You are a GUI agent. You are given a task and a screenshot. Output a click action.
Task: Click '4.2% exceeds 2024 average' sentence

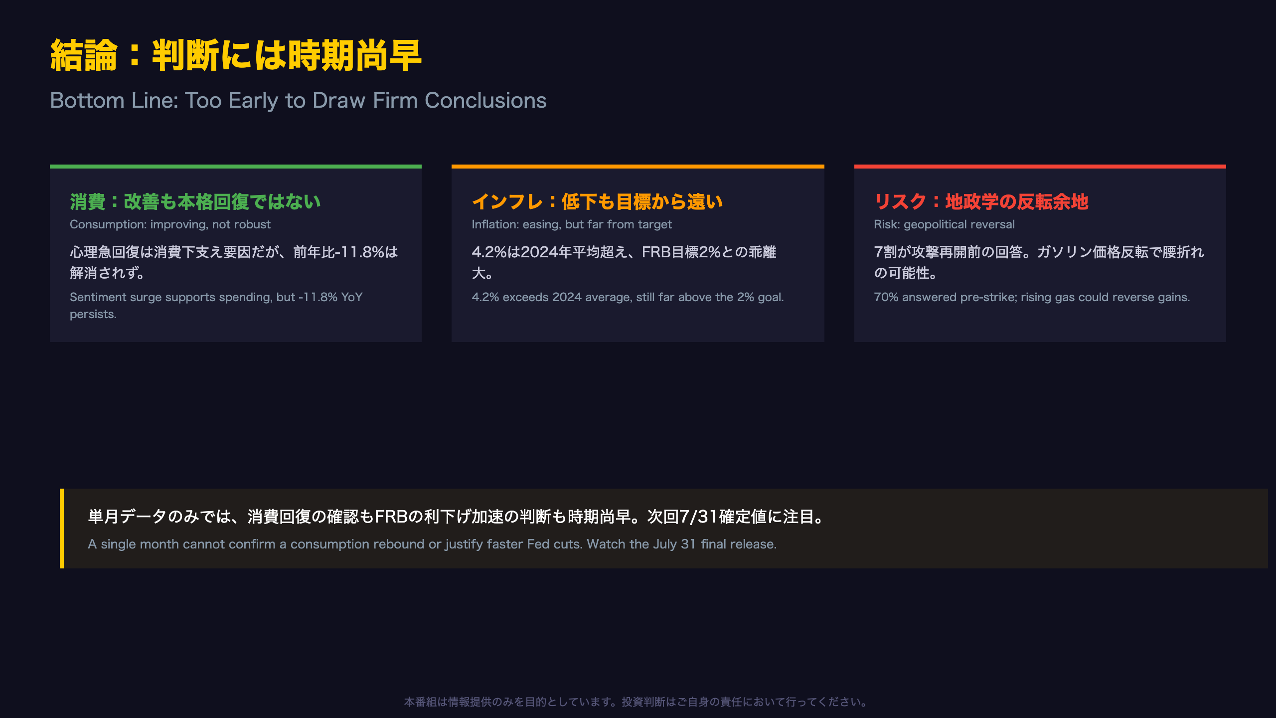[628, 297]
